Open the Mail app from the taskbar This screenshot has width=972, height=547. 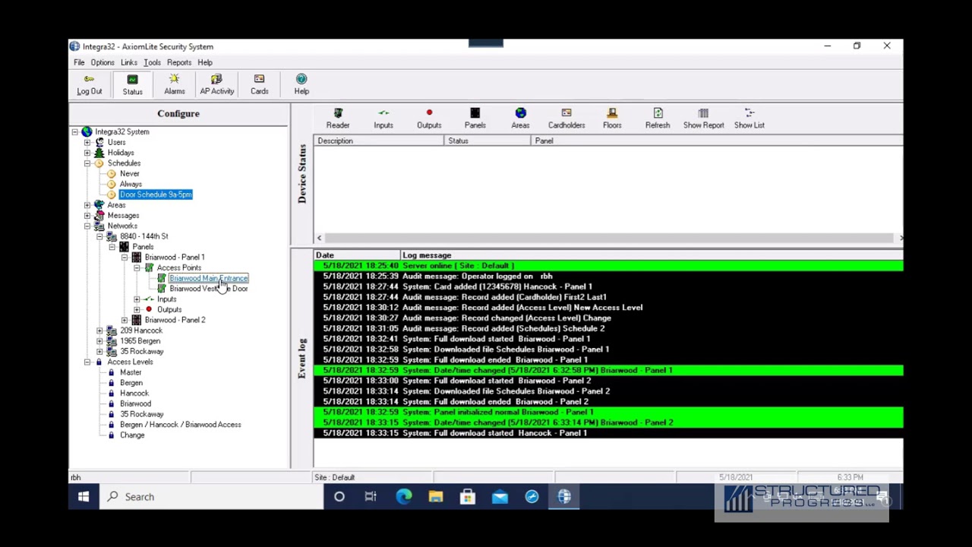pos(500,497)
